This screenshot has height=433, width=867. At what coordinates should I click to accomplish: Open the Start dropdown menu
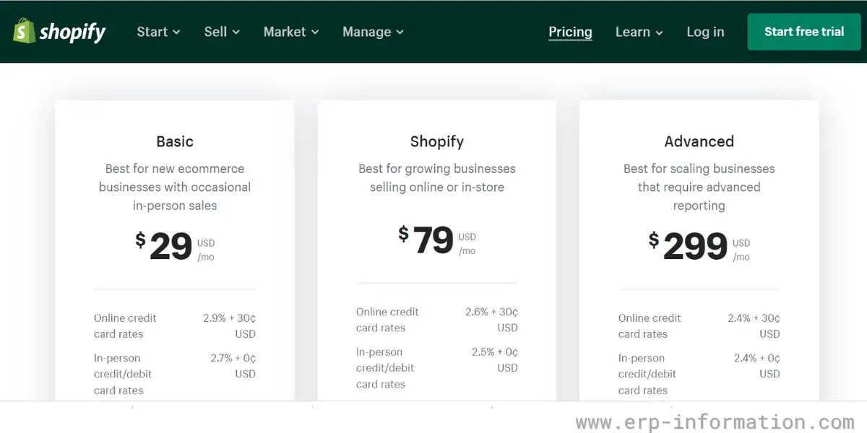tap(158, 32)
